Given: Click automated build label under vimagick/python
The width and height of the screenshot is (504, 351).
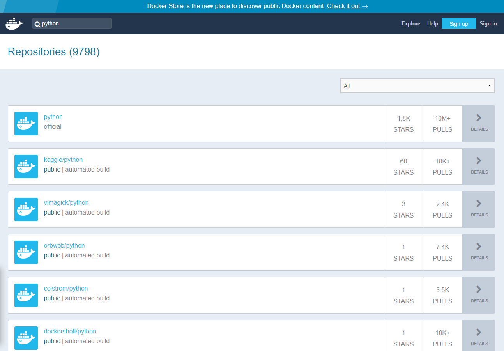Looking at the screenshot, I should pos(87,213).
